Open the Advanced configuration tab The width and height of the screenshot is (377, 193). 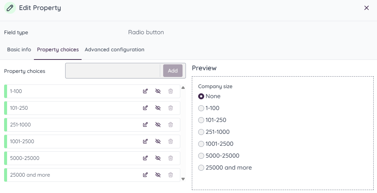tap(114, 50)
